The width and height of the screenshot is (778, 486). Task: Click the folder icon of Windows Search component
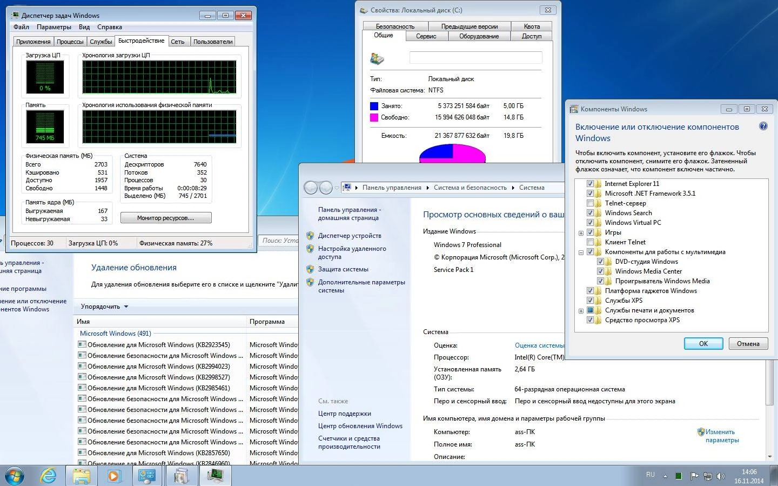tap(598, 213)
